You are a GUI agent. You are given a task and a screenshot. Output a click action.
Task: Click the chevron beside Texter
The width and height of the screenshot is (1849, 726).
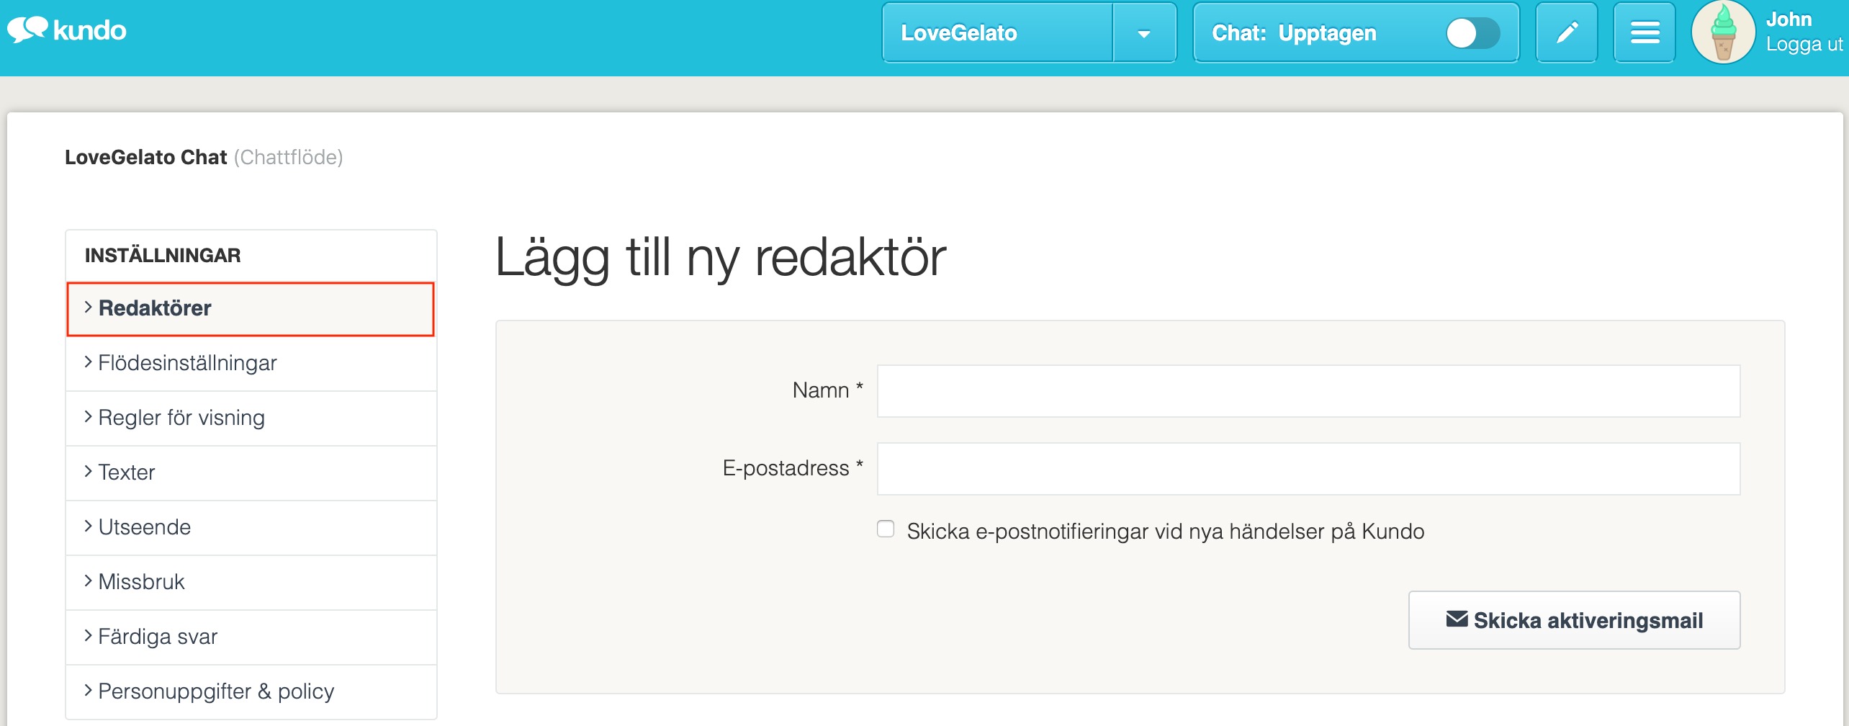click(x=88, y=472)
